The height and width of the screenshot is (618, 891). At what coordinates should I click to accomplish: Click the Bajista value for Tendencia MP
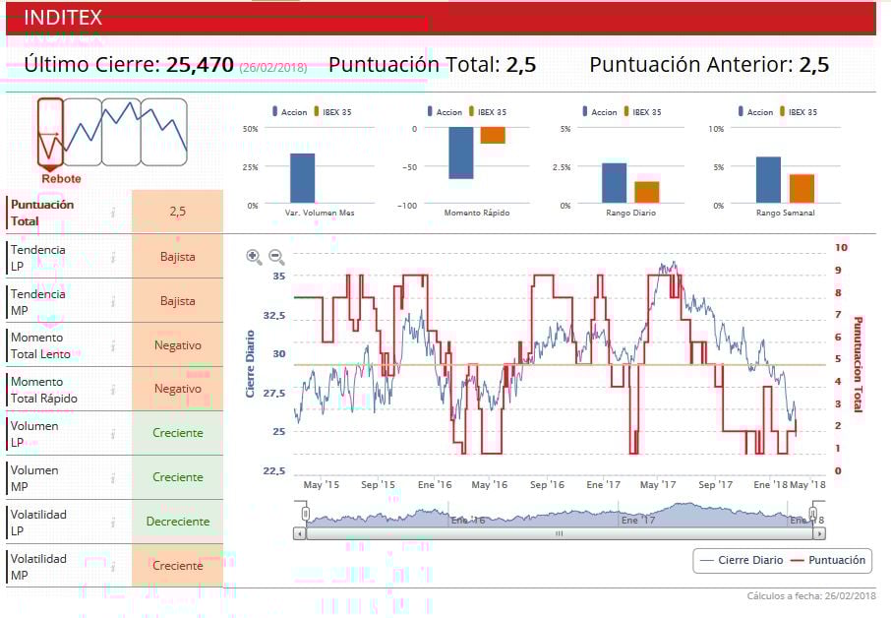tap(177, 301)
